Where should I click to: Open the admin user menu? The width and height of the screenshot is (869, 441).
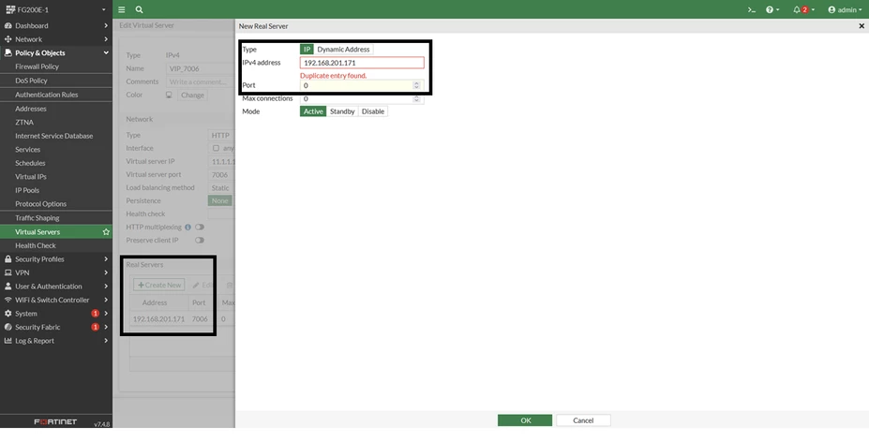844,9
